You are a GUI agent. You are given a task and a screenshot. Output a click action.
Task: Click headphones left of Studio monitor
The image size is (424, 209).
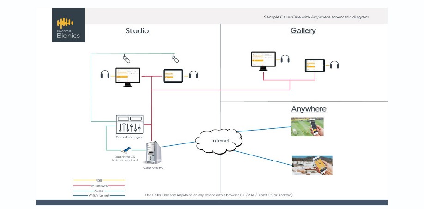point(105,74)
